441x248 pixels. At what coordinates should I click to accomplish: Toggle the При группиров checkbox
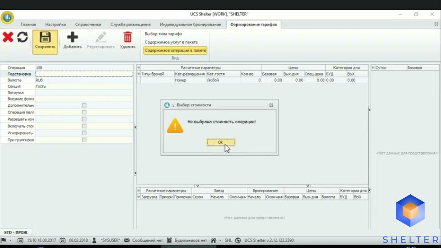(x=84, y=140)
